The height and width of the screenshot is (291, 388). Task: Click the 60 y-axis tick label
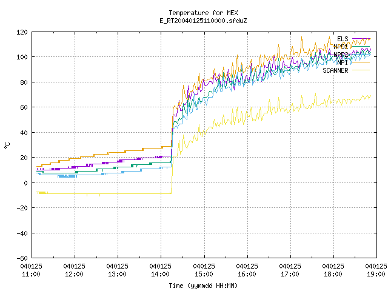(24, 107)
